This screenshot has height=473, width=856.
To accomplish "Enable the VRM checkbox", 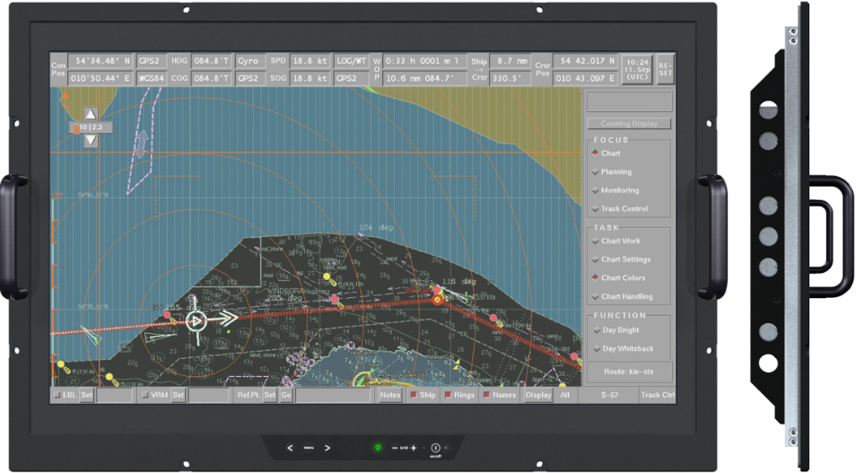I will point(144,395).
